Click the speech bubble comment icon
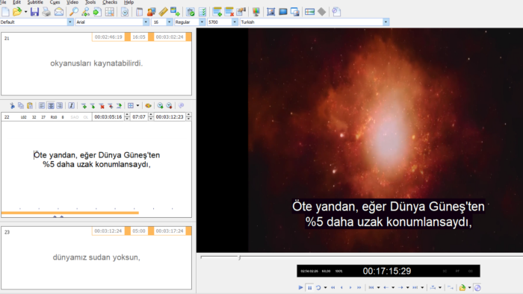Viewport: 523px width, 294px height. click(181, 106)
